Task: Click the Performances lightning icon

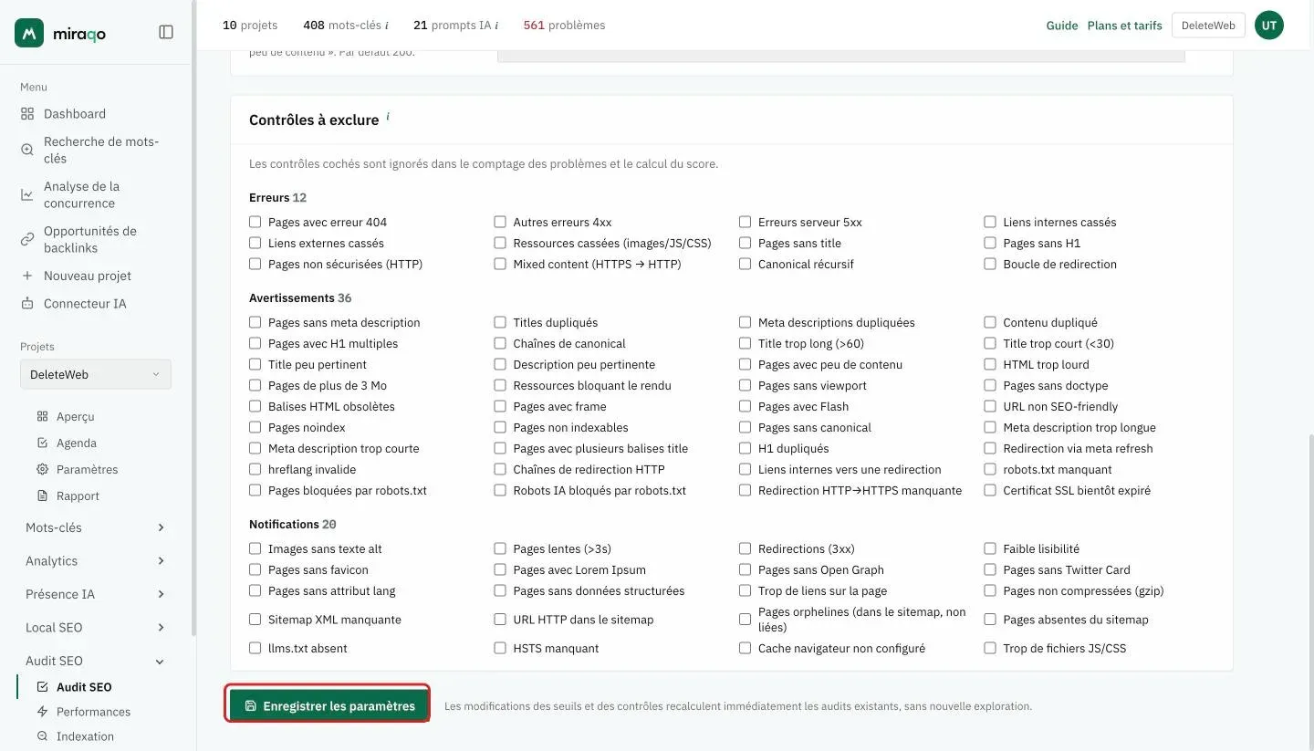Action: point(42,712)
